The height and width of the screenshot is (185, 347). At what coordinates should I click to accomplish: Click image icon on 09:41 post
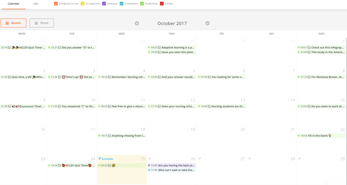[109, 165]
